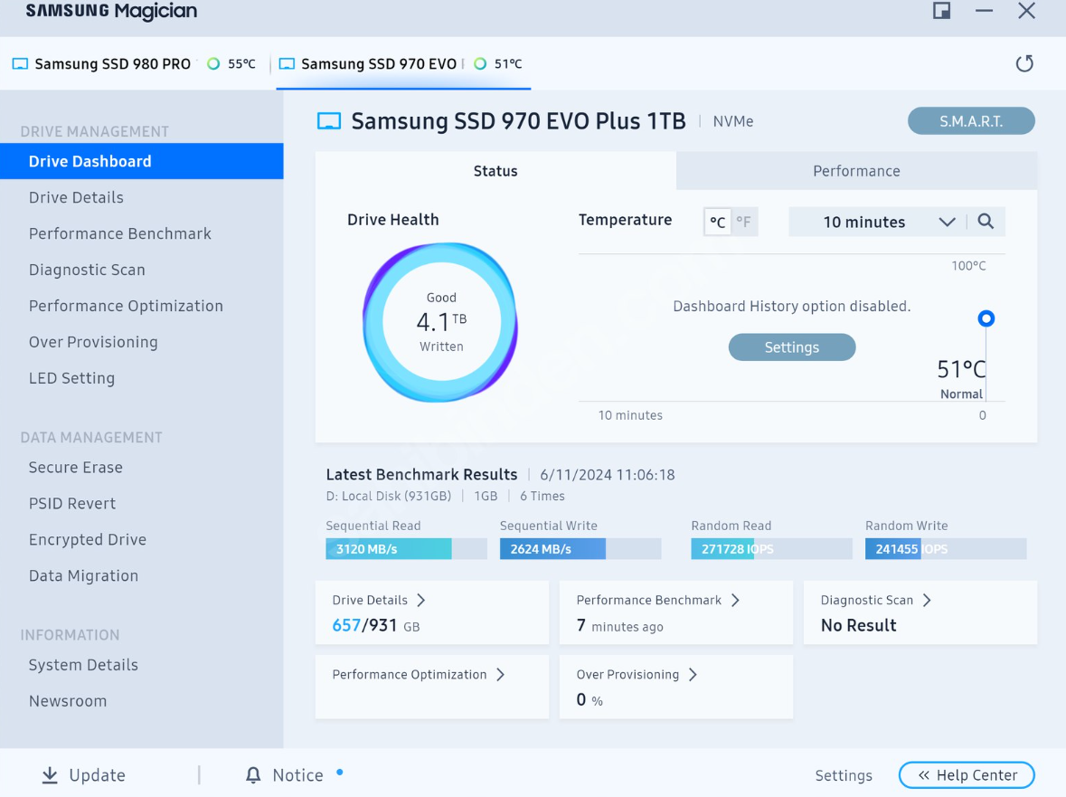Image resolution: width=1066 pixels, height=797 pixels.
Task: Click the S.M.A.R.T. button
Action: pyautogui.click(x=971, y=121)
